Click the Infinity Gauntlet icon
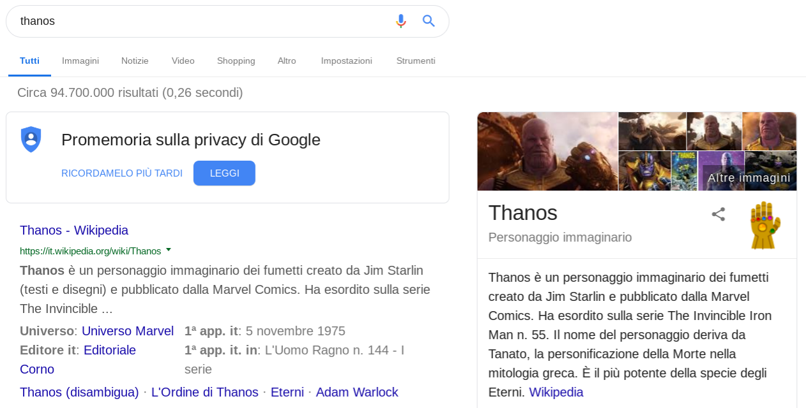This screenshot has width=806, height=408. click(765, 225)
